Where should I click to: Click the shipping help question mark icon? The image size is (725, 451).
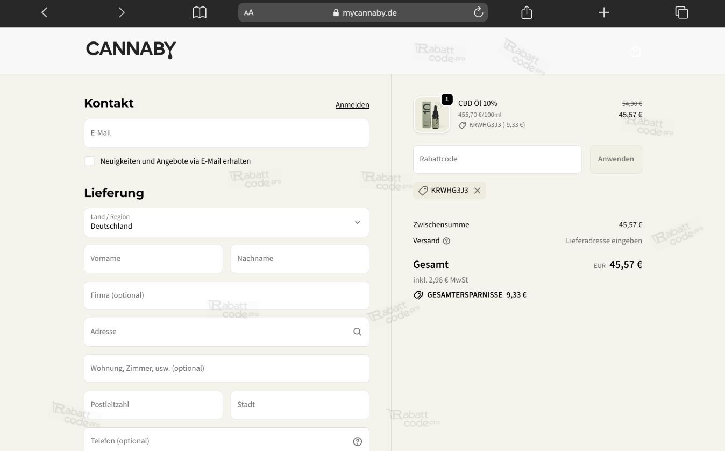tap(446, 241)
